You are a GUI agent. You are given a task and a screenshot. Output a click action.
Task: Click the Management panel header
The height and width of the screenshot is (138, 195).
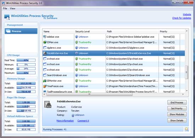pos(21,25)
